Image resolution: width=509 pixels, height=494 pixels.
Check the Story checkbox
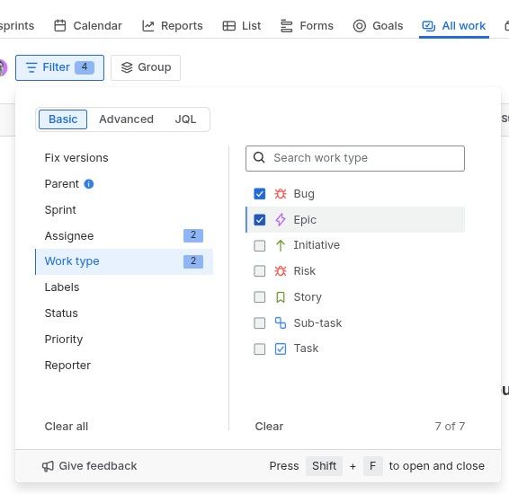click(259, 297)
